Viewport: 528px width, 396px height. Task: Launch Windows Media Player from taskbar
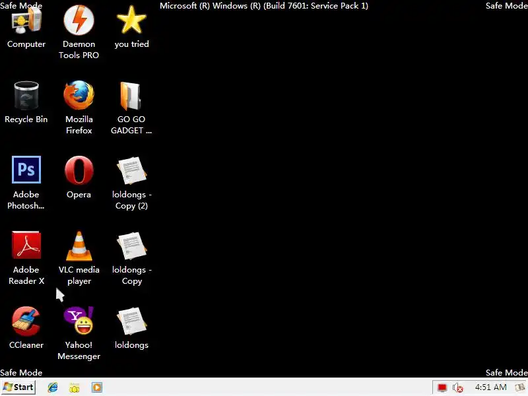click(96, 387)
